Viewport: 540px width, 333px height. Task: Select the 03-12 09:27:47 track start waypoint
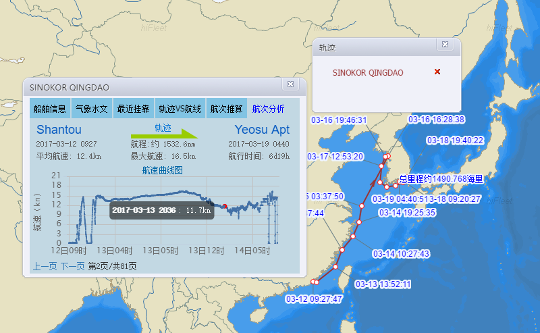pyautogui.click(x=313, y=282)
